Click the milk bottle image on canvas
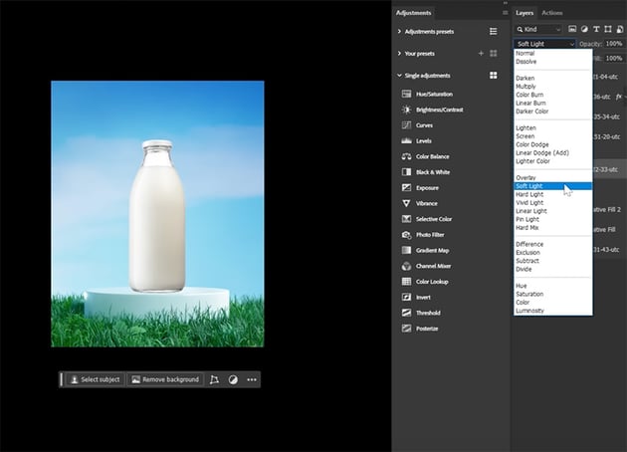The image size is (627, 452). coord(157,214)
